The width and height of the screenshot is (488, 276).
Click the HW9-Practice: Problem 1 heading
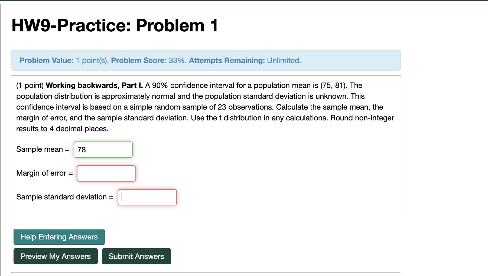pos(115,25)
